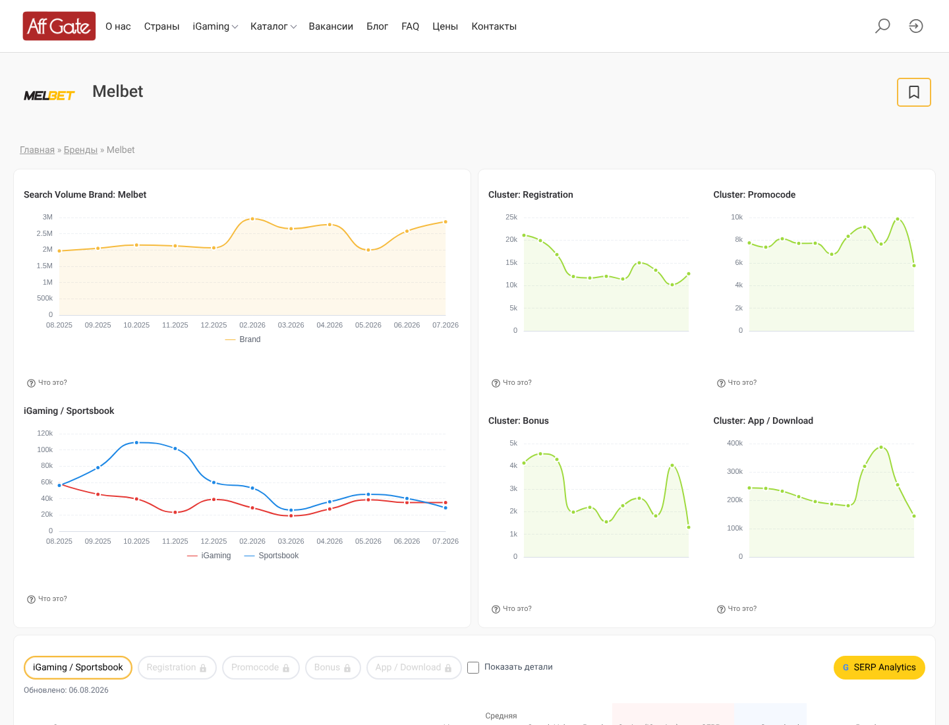Click the question icon under Cluster: Promocode
Screen dimensions: 949x725
coord(721,383)
